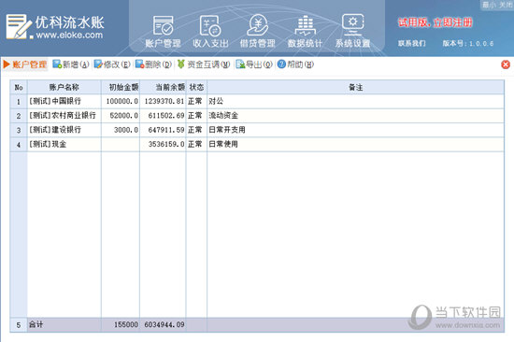Sort by 初始金额 column header
The height and width of the screenshot is (342, 514).
point(121,87)
